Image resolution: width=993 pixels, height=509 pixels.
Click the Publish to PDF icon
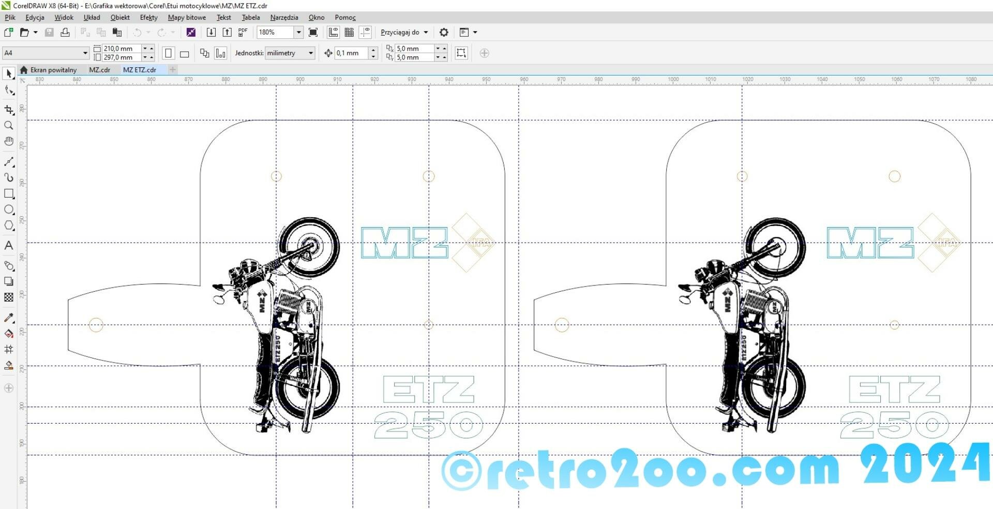pos(243,33)
